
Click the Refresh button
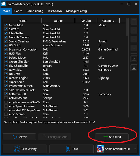point(19,137)
